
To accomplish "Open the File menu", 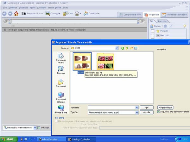I will 5,8.
